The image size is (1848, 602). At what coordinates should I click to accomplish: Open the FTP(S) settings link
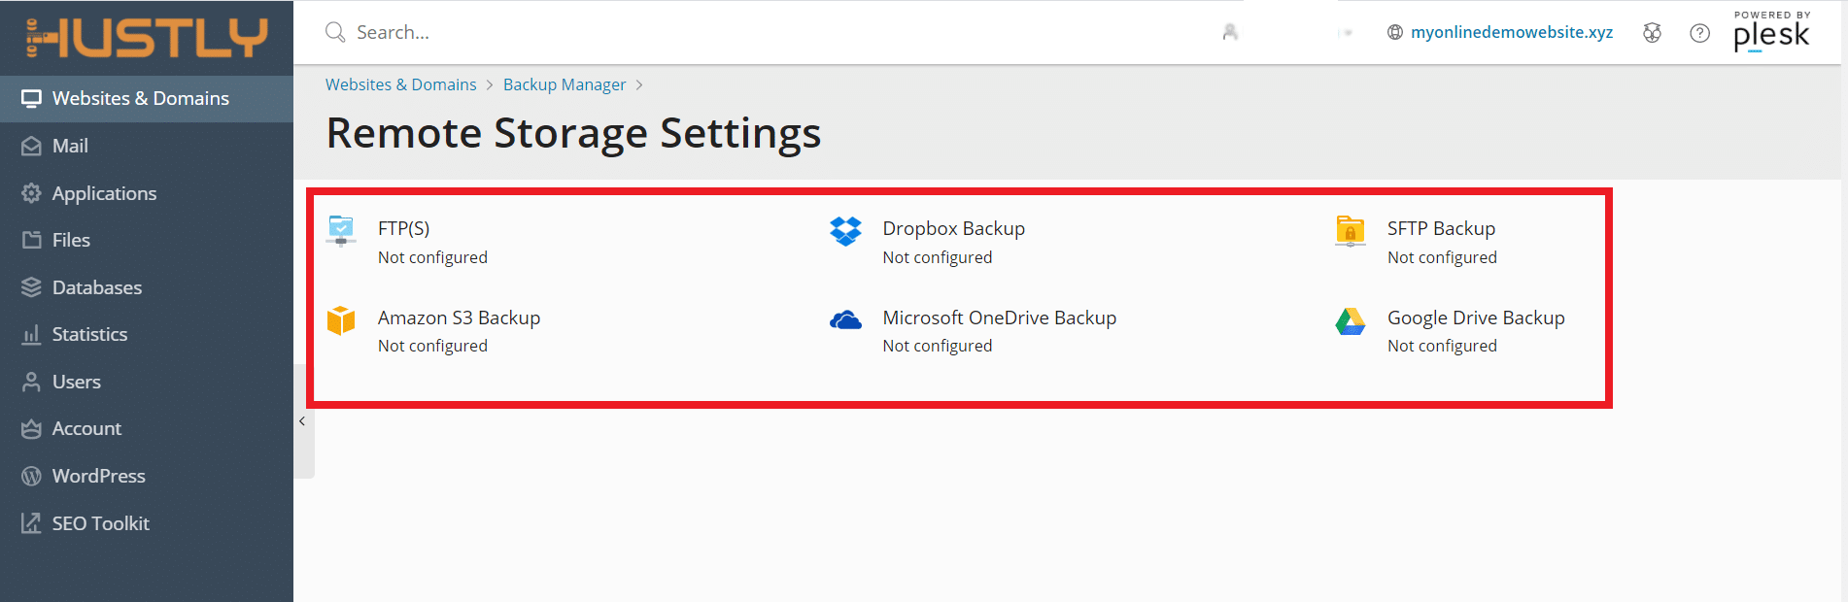tap(403, 228)
